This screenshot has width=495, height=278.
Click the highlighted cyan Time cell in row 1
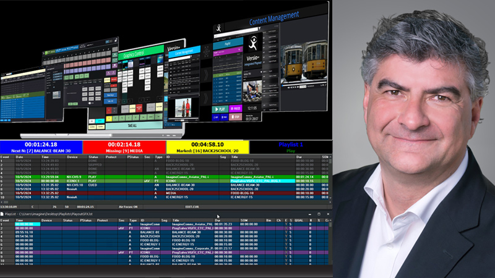(27, 224)
